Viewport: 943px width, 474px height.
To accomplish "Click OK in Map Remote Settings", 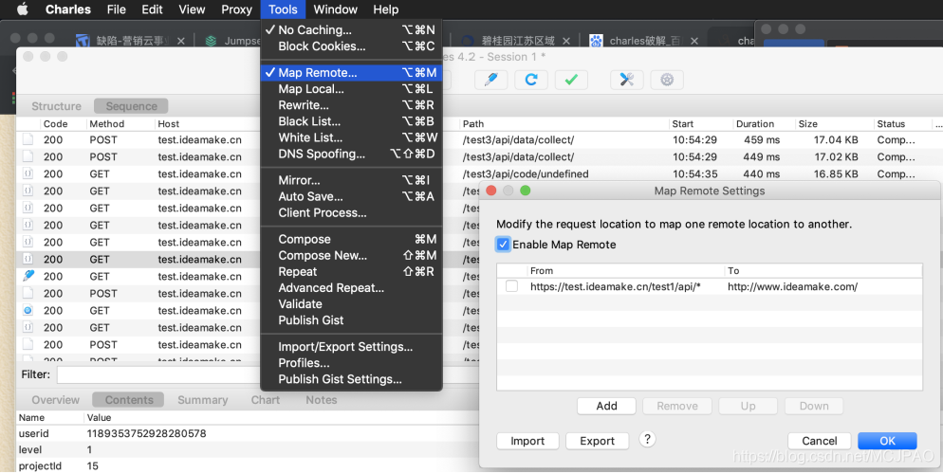I will [887, 441].
